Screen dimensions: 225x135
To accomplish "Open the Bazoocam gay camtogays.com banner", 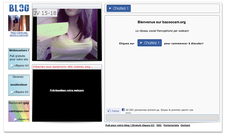I will tap(19, 111).
